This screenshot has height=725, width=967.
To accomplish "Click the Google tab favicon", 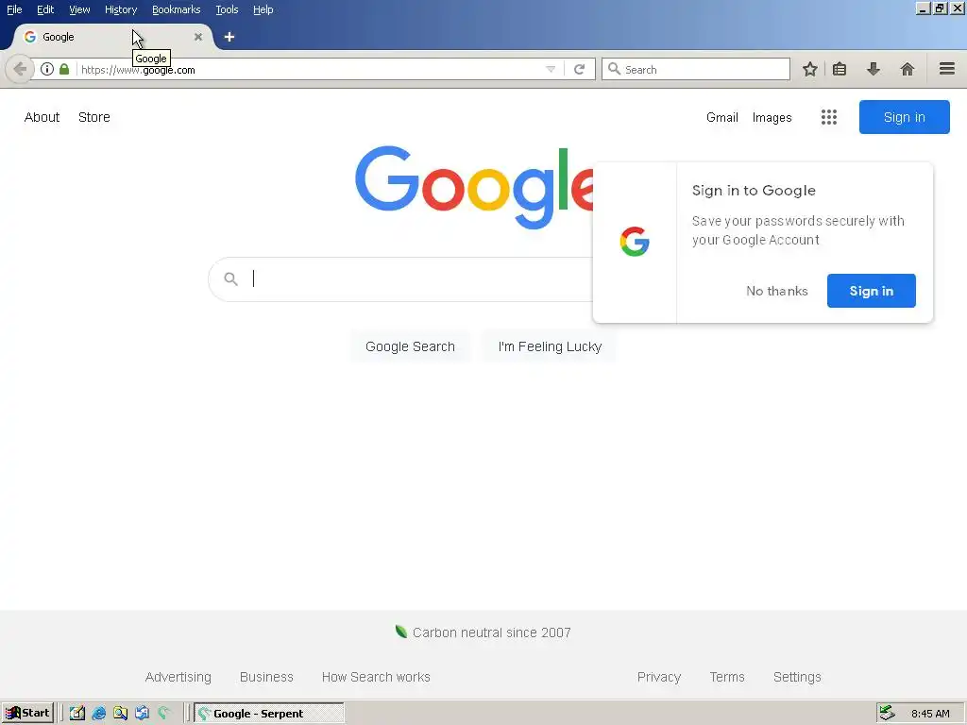I will click(29, 37).
